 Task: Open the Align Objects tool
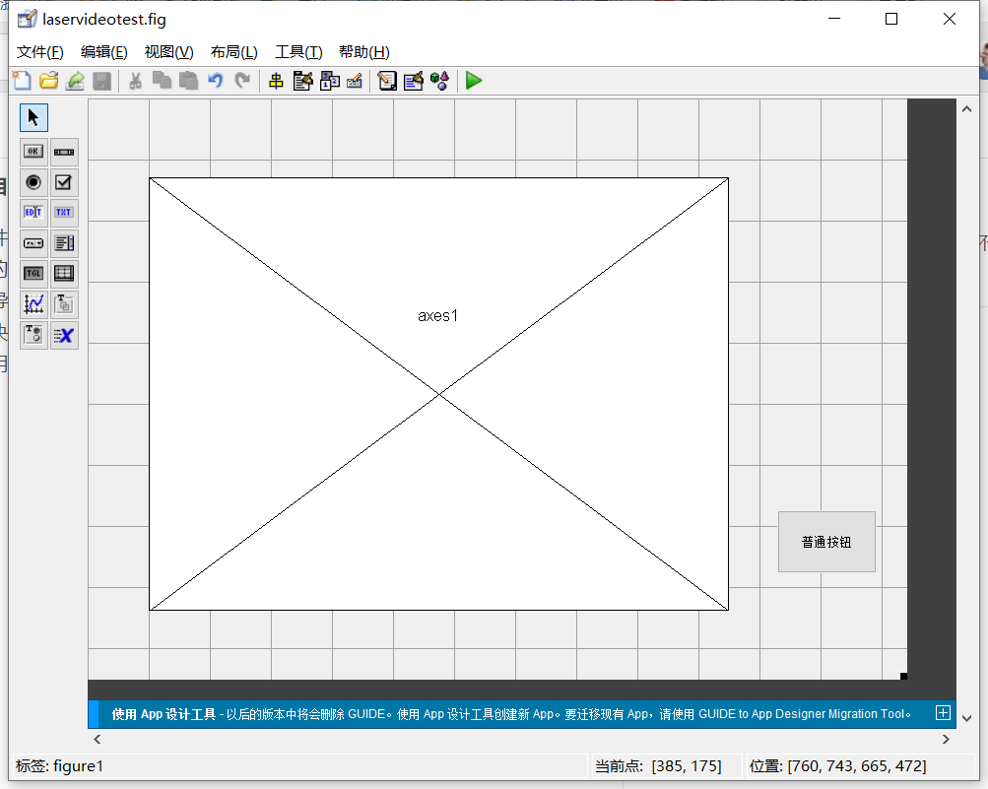(277, 81)
